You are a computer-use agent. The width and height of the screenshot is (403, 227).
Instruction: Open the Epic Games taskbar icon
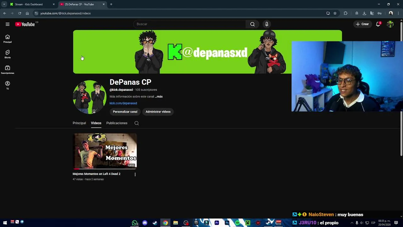click(x=196, y=223)
